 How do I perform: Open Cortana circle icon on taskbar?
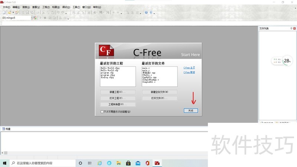(80, 163)
